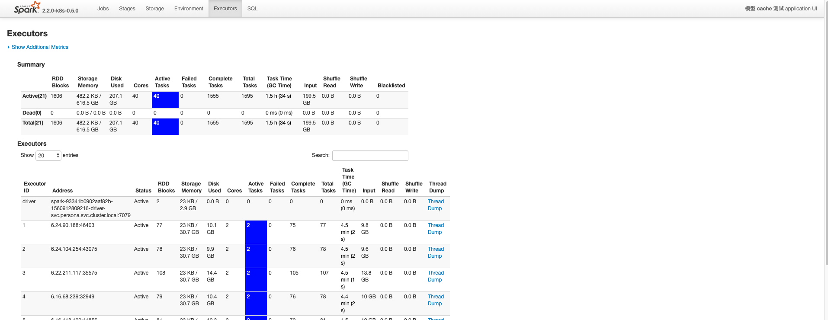Image resolution: width=828 pixels, height=320 pixels.
Task: Sort executors by Complete Tasks column
Action: click(x=303, y=187)
